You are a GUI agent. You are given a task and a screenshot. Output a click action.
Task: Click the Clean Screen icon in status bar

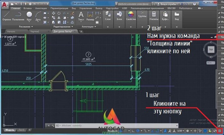click(215, 131)
